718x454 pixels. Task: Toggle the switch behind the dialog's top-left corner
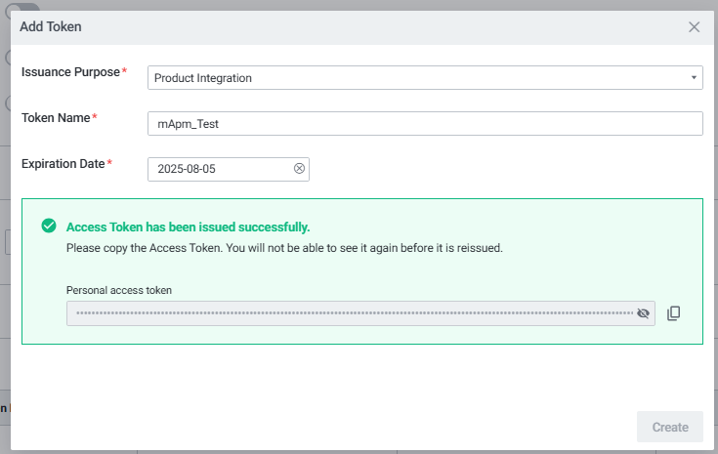19,6
